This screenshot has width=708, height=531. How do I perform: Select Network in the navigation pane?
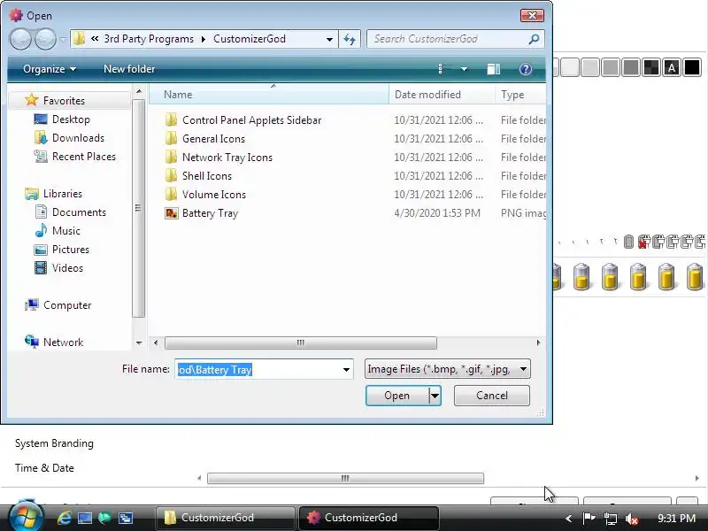pyautogui.click(x=63, y=342)
